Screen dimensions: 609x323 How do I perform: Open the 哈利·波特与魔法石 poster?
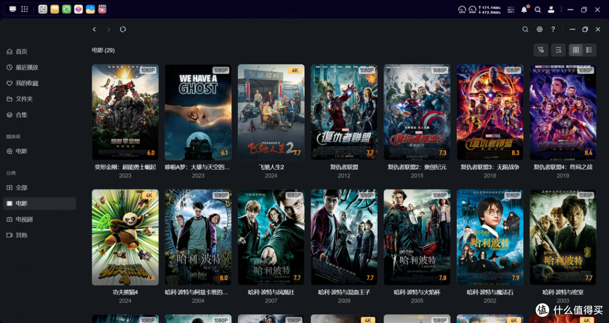pyautogui.click(x=490, y=237)
